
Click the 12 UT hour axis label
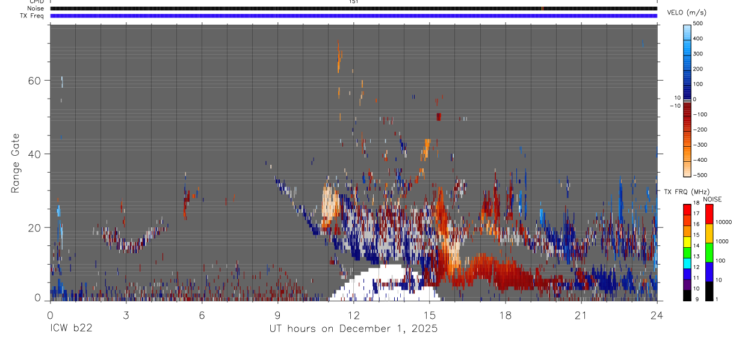(353, 315)
